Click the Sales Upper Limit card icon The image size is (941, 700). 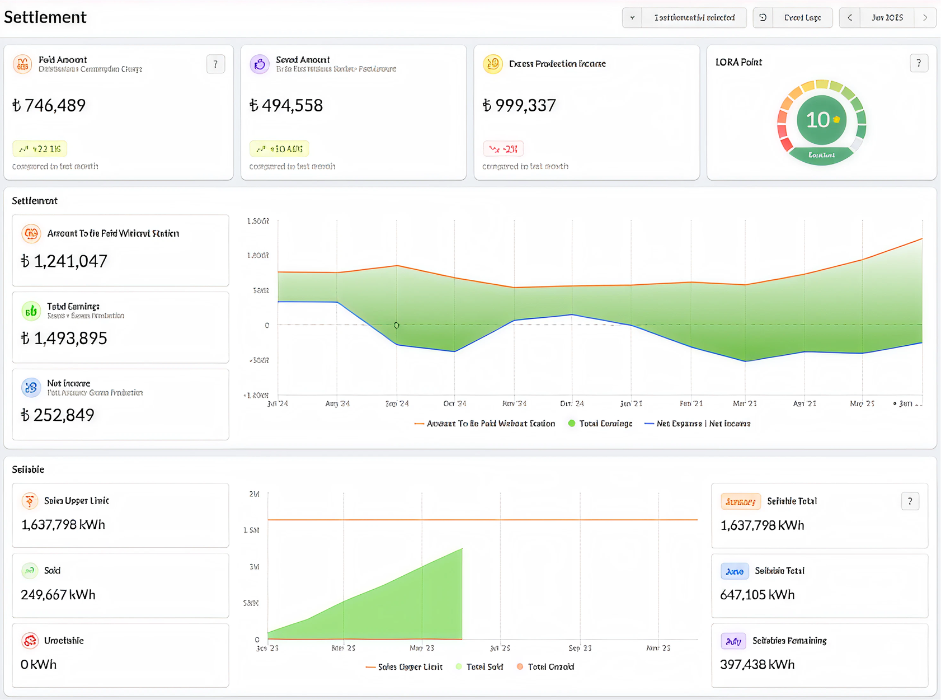click(x=30, y=501)
